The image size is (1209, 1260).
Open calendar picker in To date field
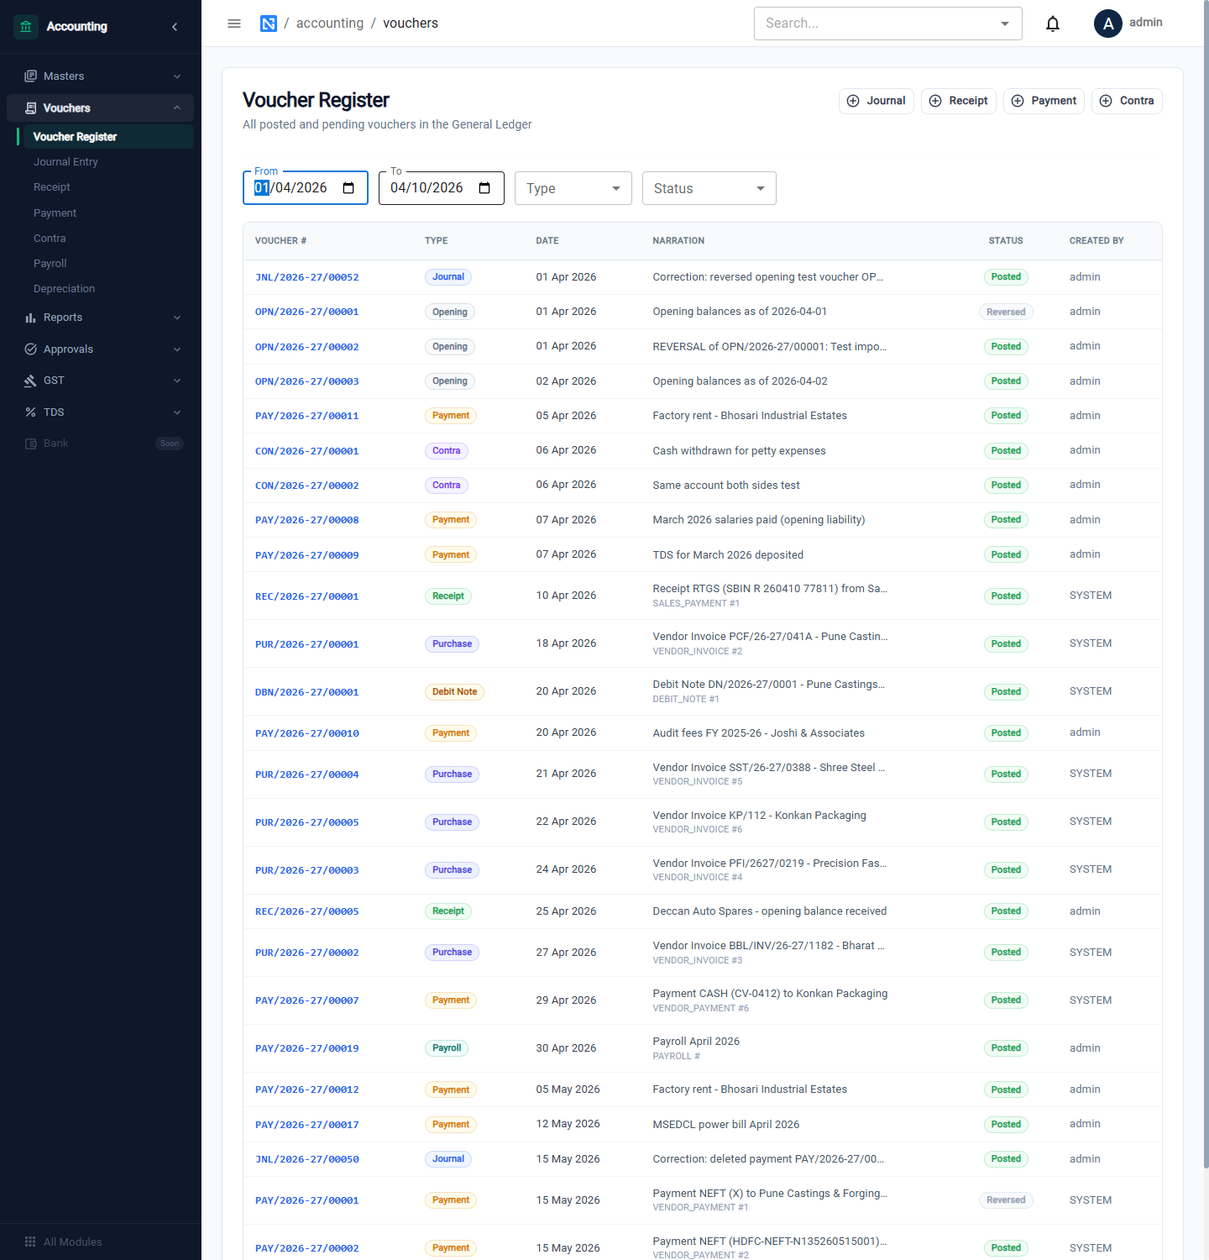[x=484, y=188]
